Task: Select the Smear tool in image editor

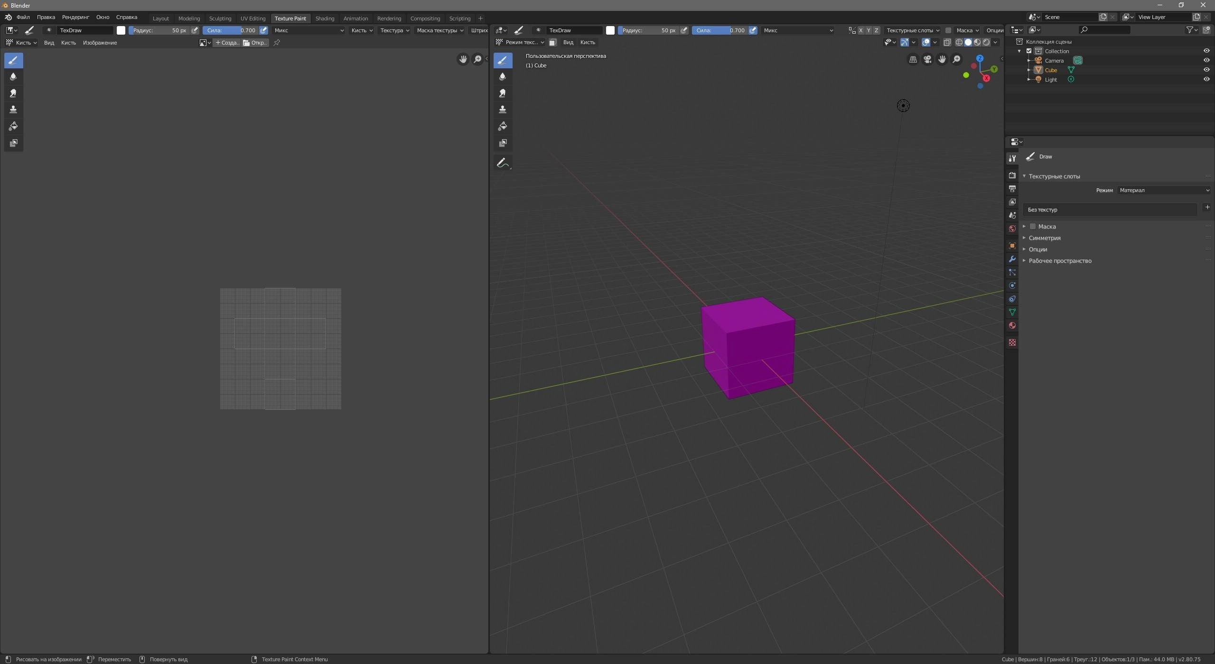Action: 13,93
